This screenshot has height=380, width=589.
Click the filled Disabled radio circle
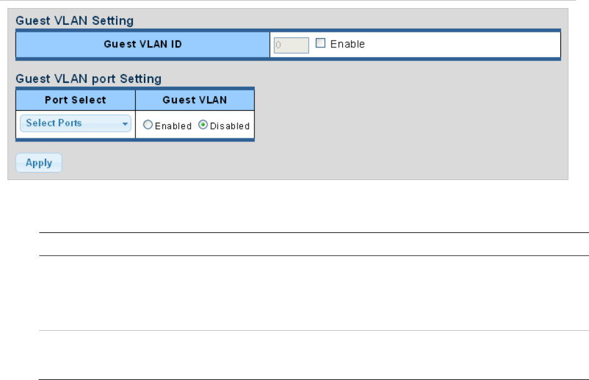[203, 125]
